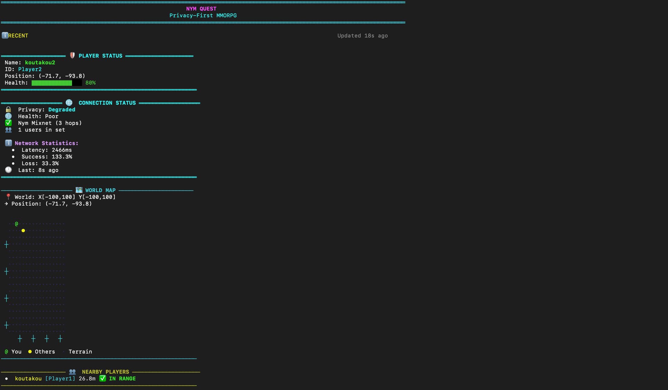Click the shield icon in PLAYER STATUS header
Image resolution: width=668 pixels, height=390 pixels.
(x=72, y=56)
